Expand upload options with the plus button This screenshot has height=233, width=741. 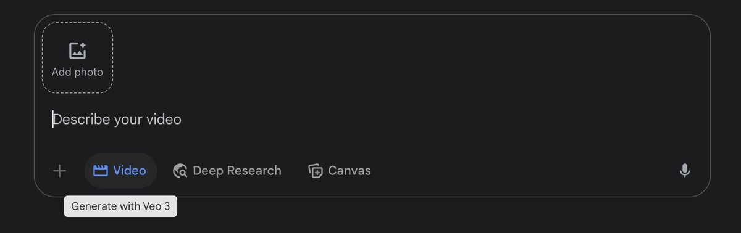click(x=59, y=171)
